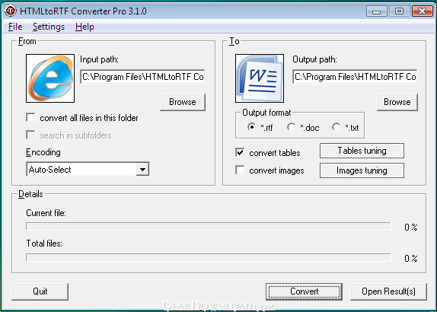Screen dimensions: 437x312
Task: Click the Internet Explorer source icon
Action: [50, 78]
